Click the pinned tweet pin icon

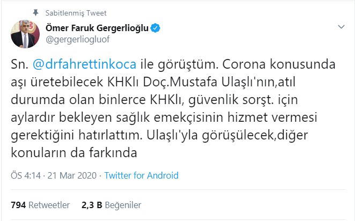36,13
